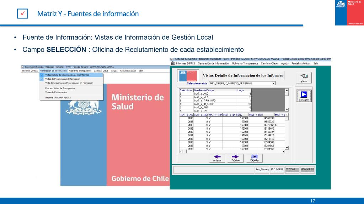364x204 pixels.
Task: Click the MAT_Y_RUT column header in data grid
Action: [261, 115]
